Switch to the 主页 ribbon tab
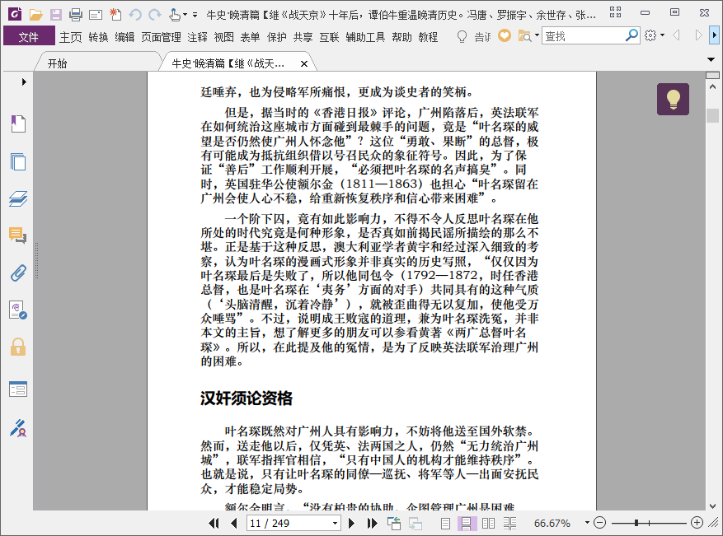Viewport: 723px width, 536px height. pyautogui.click(x=71, y=37)
